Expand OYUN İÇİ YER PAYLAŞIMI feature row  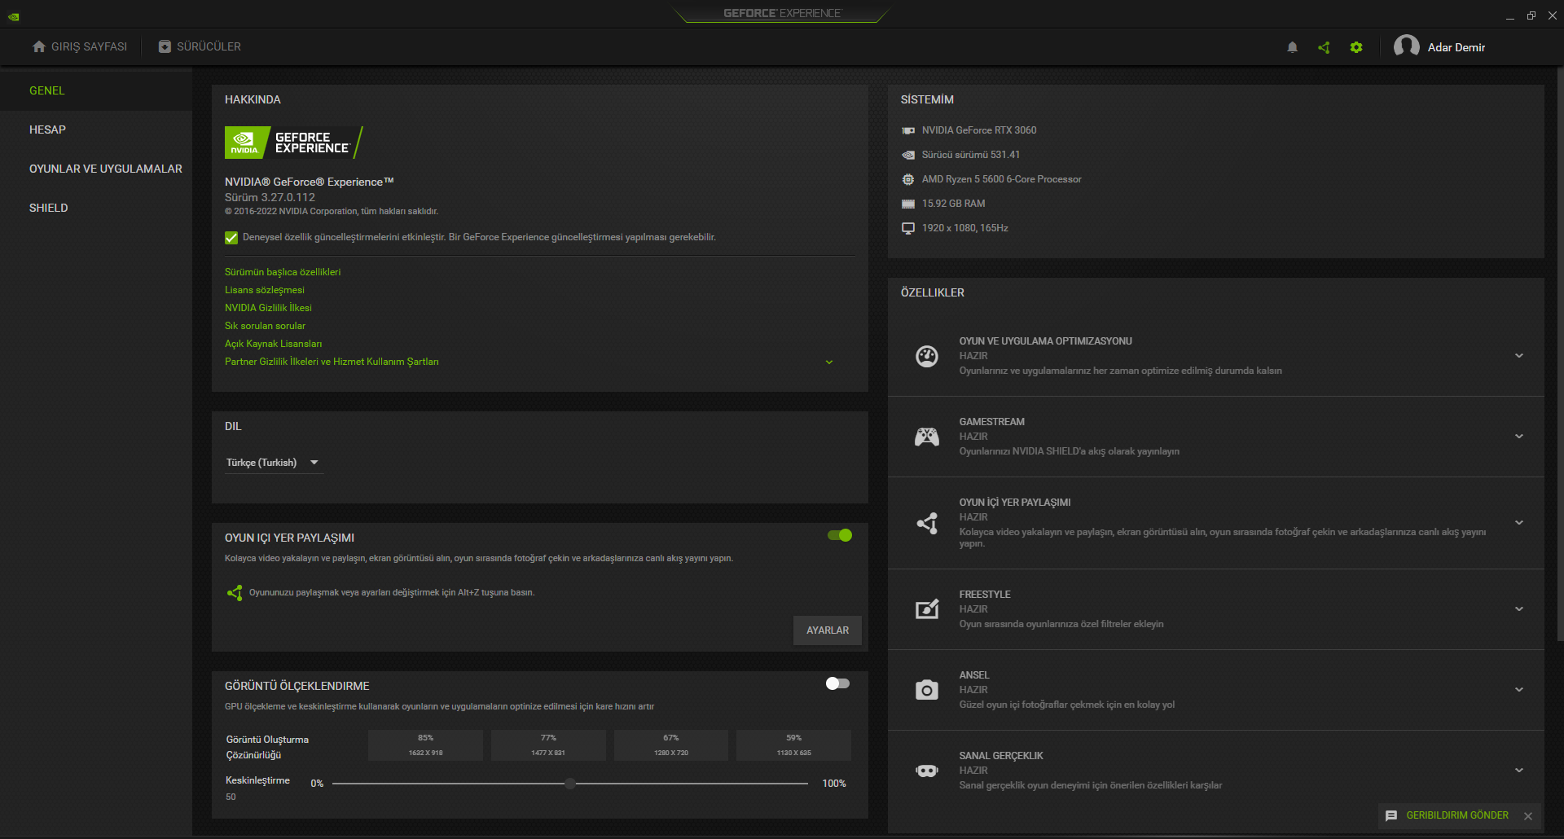coord(1519,523)
